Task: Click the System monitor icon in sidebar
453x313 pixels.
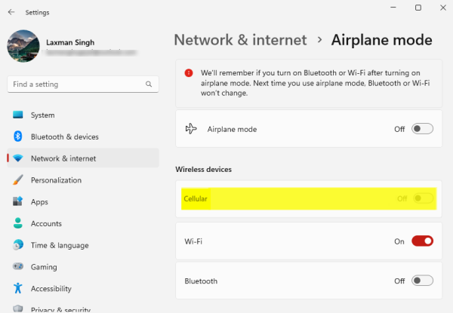Action: 18,115
